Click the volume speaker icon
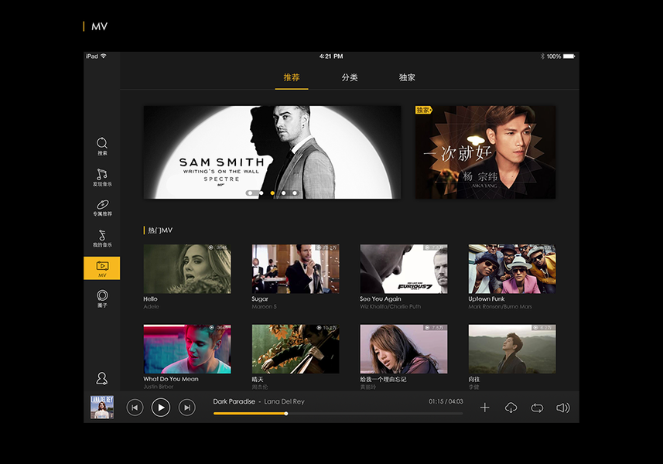The image size is (663, 464). pyautogui.click(x=562, y=408)
